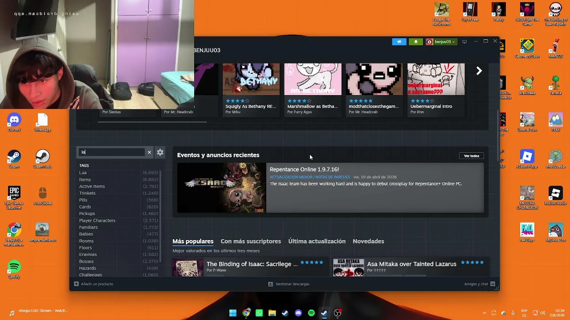Screen dimensions: 570x320
Task: Launch Escape the Backrooms desktop shortcut
Action: click(x=441, y=14)
